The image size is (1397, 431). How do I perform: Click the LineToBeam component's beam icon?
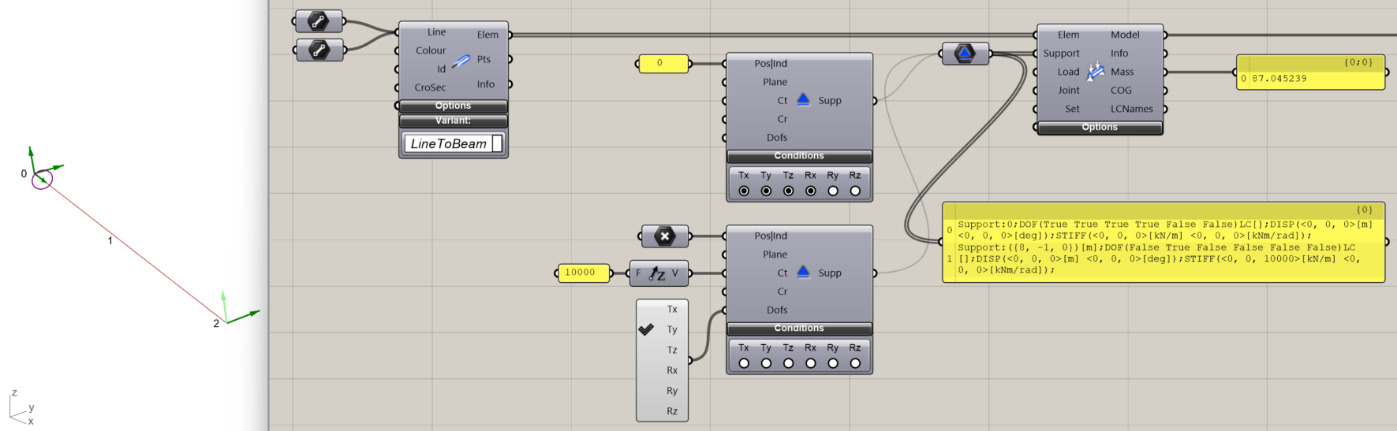click(461, 61)
